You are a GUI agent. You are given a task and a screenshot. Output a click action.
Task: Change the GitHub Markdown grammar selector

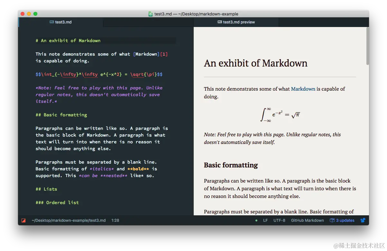coord(307,220)
